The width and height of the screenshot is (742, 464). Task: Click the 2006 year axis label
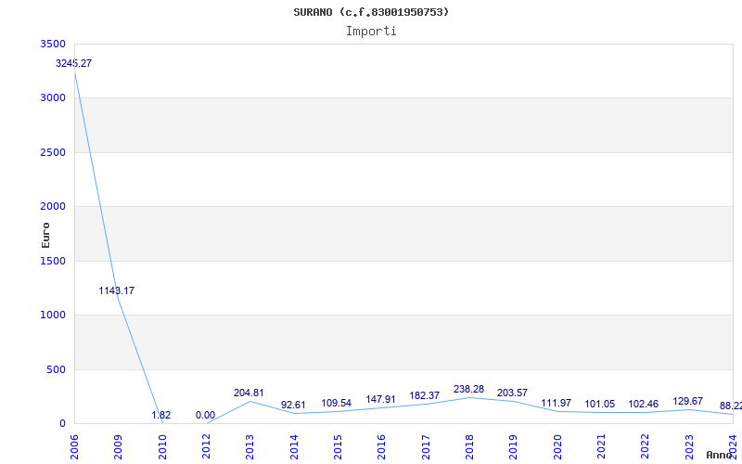(74, 447)
